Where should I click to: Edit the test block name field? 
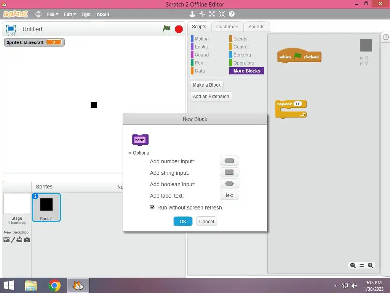(140, 140)
